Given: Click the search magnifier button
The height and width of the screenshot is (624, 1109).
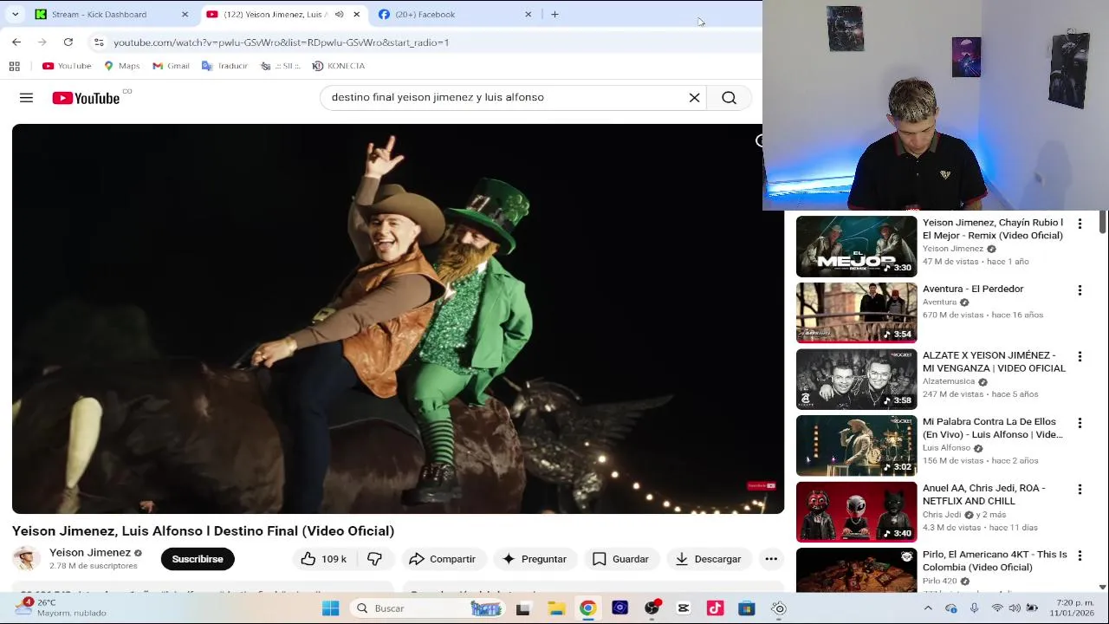Looking at the screenshot, I should coord(729,98).
